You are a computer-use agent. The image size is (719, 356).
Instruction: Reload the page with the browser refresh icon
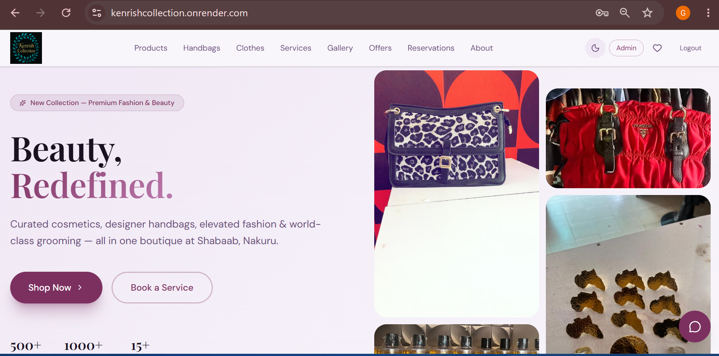[66, 13]
